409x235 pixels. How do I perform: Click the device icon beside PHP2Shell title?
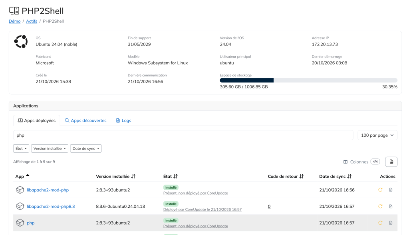(x=14, y=11)
